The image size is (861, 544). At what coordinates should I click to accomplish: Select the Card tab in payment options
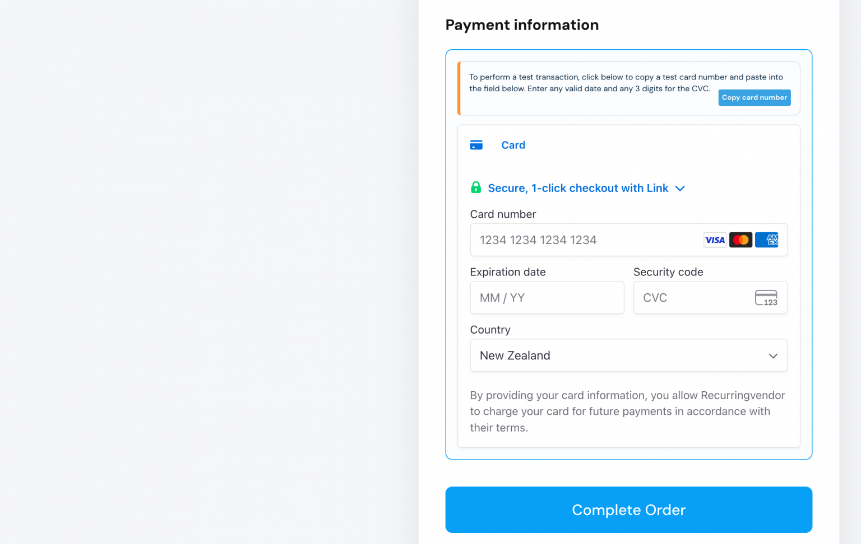point(513,145)
